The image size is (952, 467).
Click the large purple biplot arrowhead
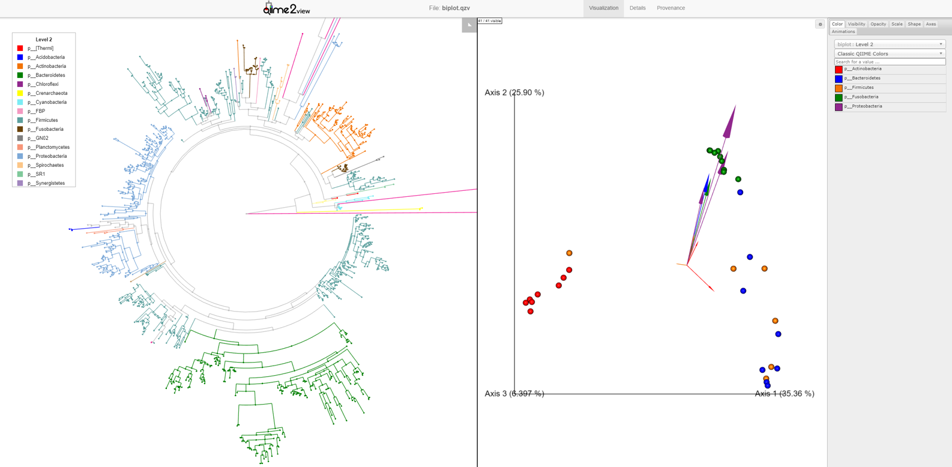729,122
